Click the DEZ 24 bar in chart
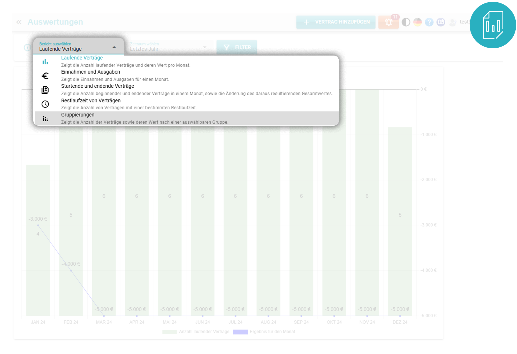Viewport: 517px width, 354px height. (x=400, y=221)
